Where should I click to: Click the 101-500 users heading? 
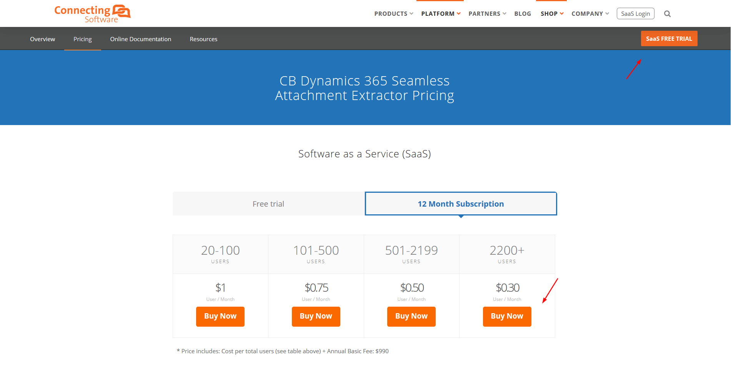pos(316,254)
